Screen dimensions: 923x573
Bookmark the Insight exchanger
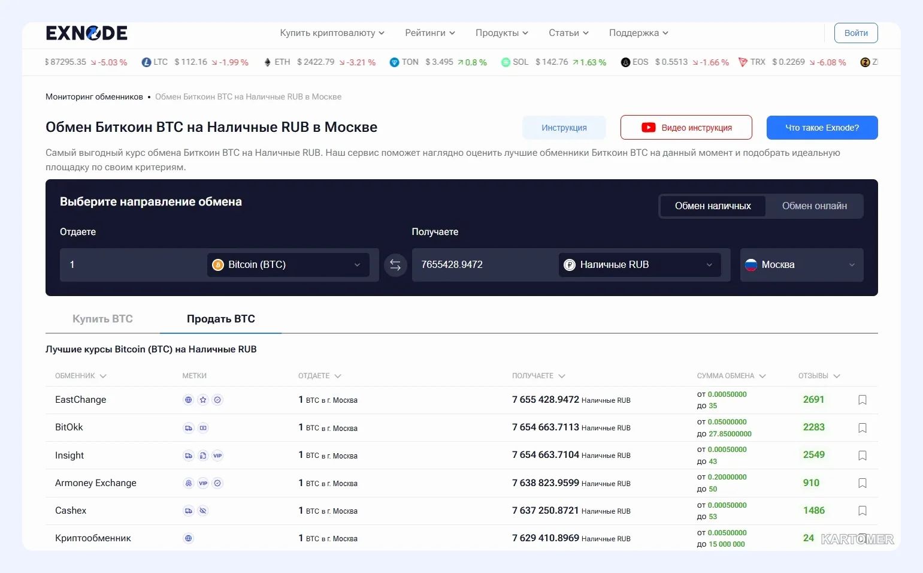pyautogui.click(x=863, y=456)
